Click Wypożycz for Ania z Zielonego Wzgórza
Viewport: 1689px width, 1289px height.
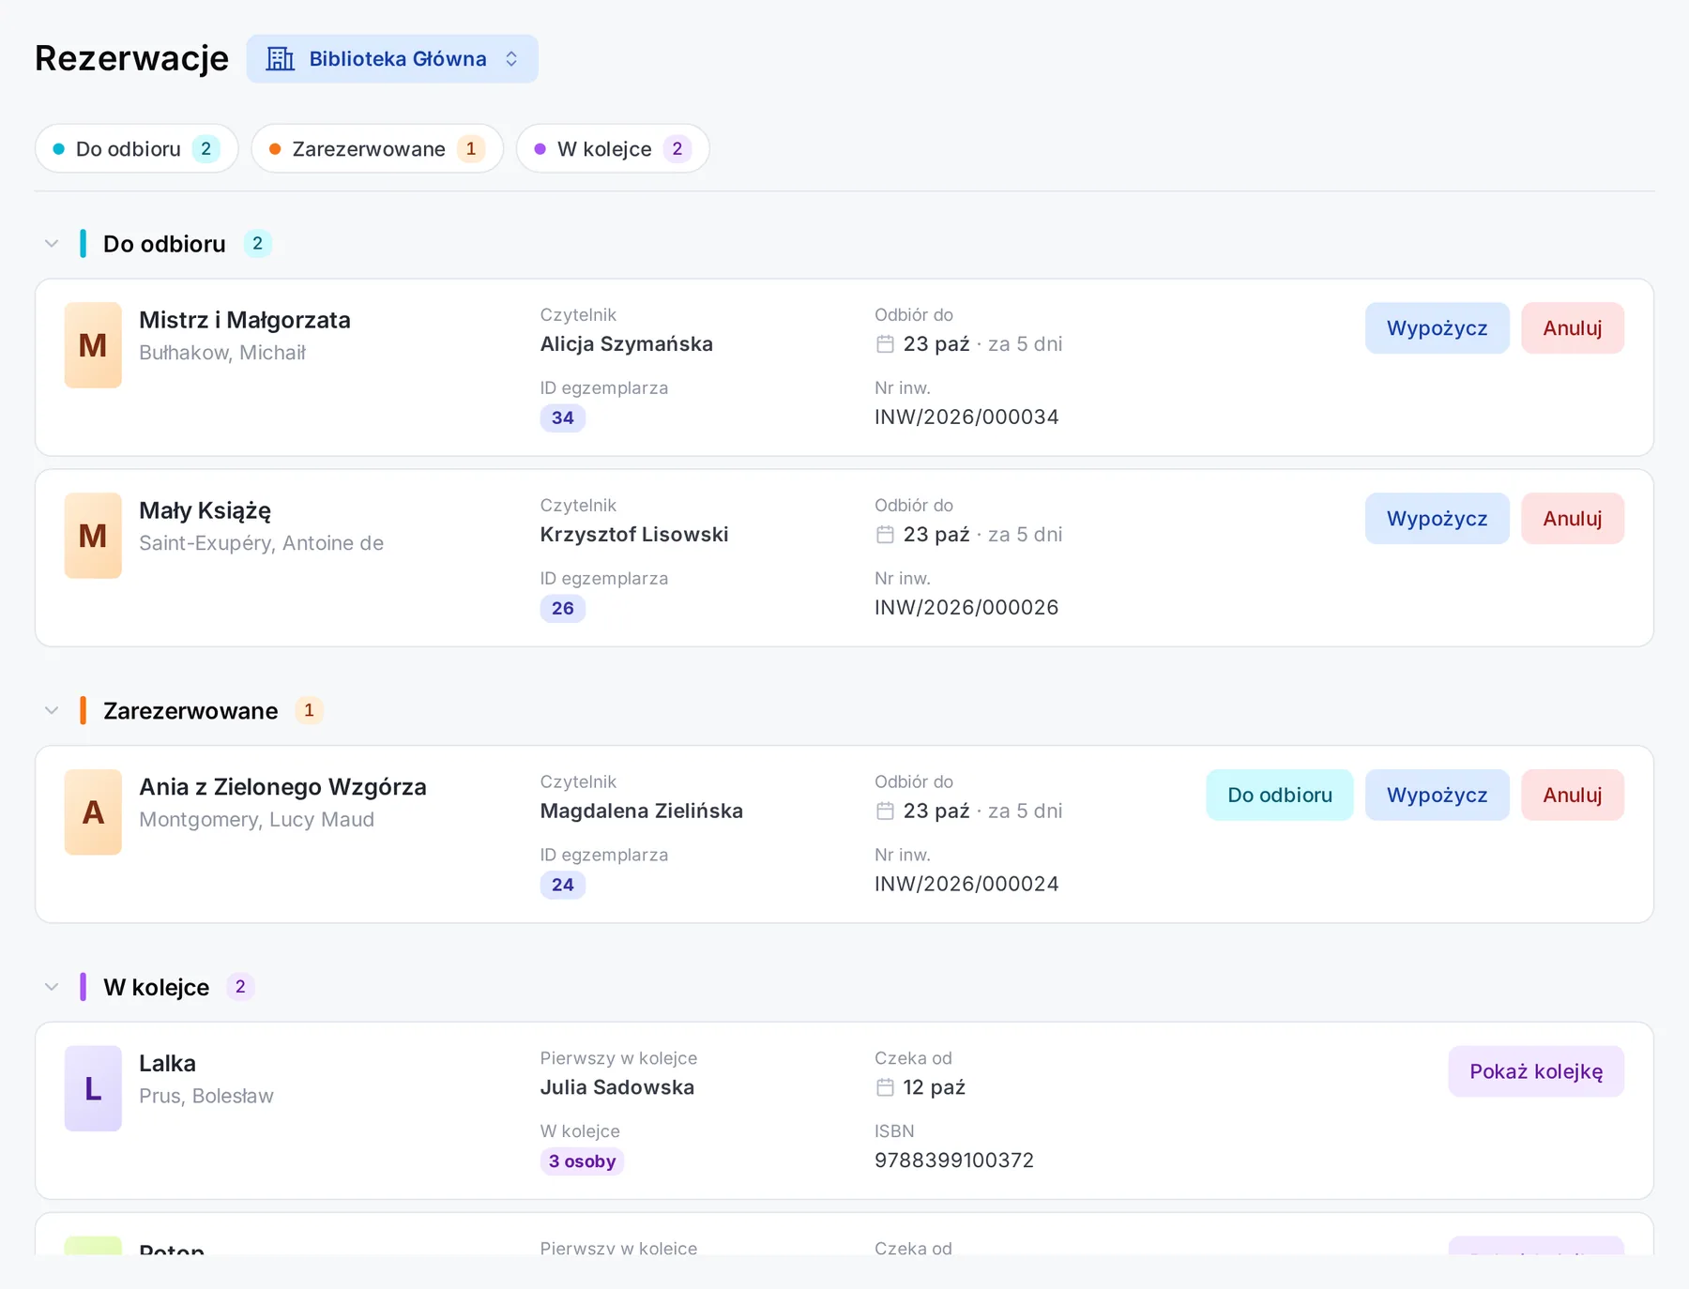[x=1437, y=796]
